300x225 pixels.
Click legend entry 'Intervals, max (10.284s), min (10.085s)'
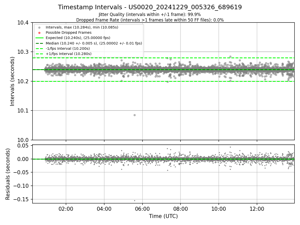click(x=82, y=27)
